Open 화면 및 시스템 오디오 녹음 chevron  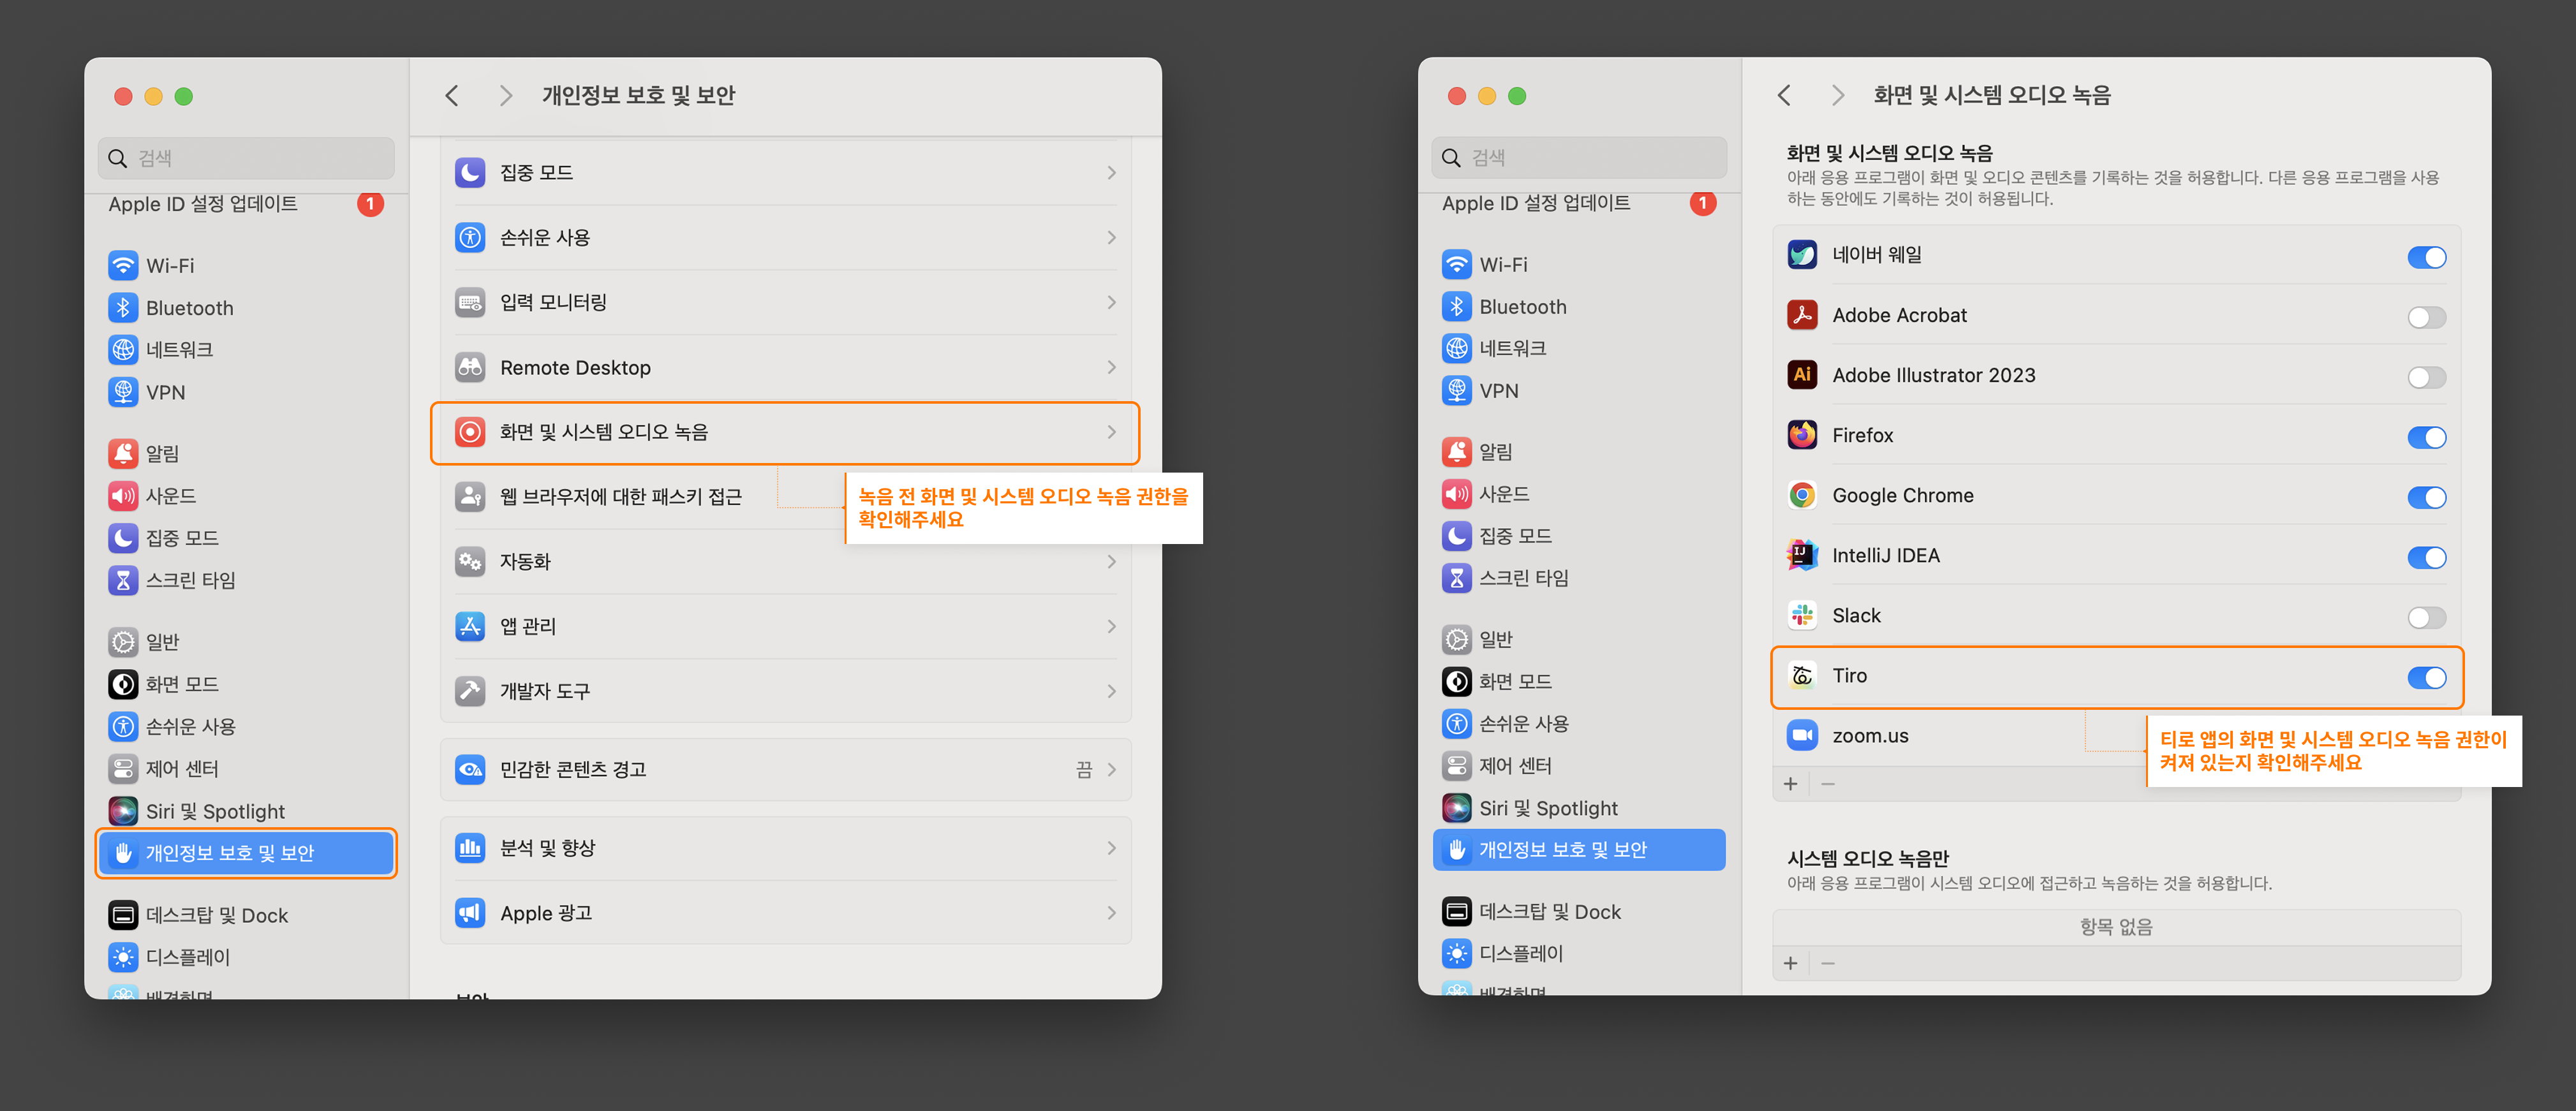pyautogui.click(x=1111, y=432)
